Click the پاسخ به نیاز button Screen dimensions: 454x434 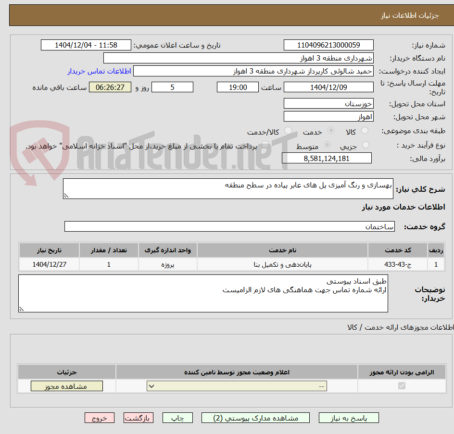pyautogui.click(x=349, y=418)
